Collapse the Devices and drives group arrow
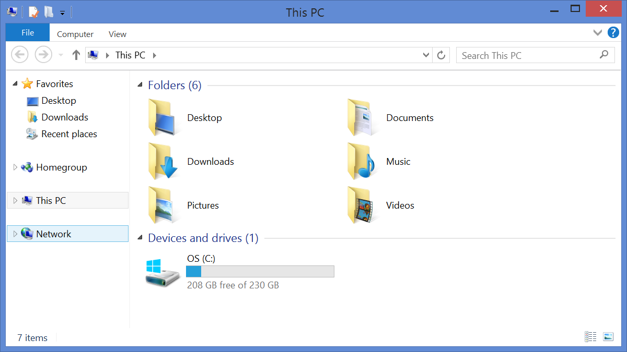This screenshot has height=352, width=627. pos(140,238)
